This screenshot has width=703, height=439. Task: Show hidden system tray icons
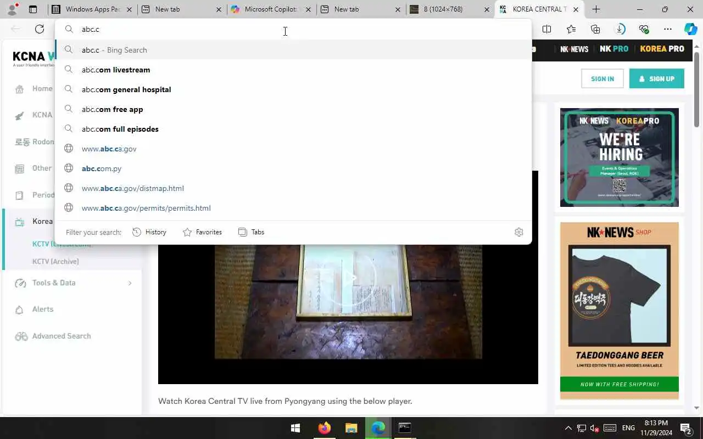pos(568,428)
